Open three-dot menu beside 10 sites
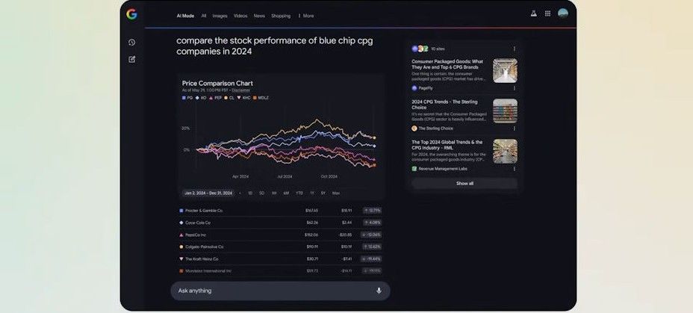This screenshot has height=313, width=693. coord(514,49)
